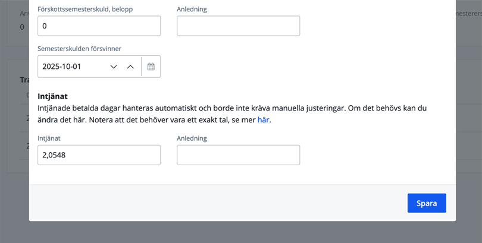Screen dimensions: 482x243
Task: Click the down chevron in the date field
Action: [114, 67]
